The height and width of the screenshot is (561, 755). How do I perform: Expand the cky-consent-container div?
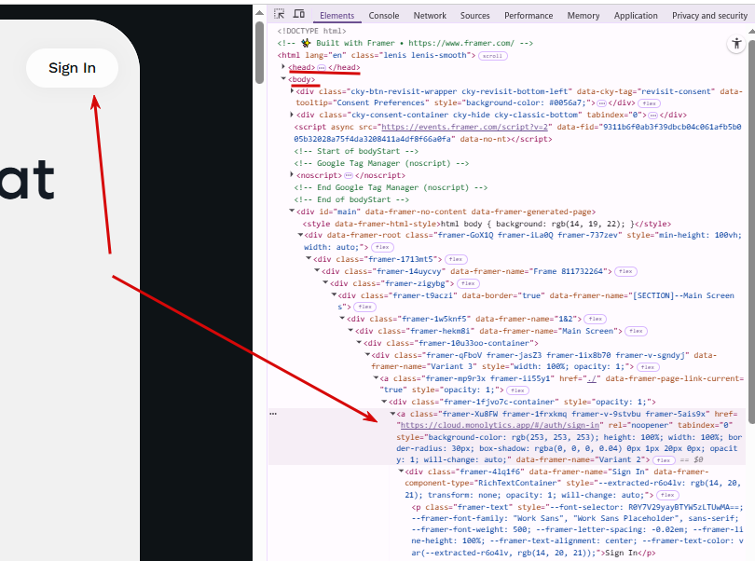292,114
